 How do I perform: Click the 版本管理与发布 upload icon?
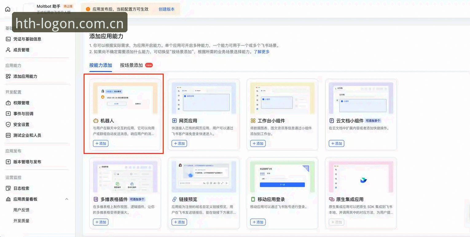(8, 162)
